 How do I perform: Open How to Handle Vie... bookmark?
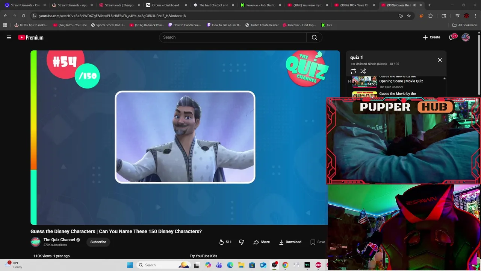coord(185,25)
